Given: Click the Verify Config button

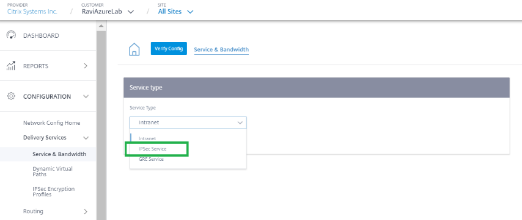Looking at the screenshot, I should [x=169, y=48].
